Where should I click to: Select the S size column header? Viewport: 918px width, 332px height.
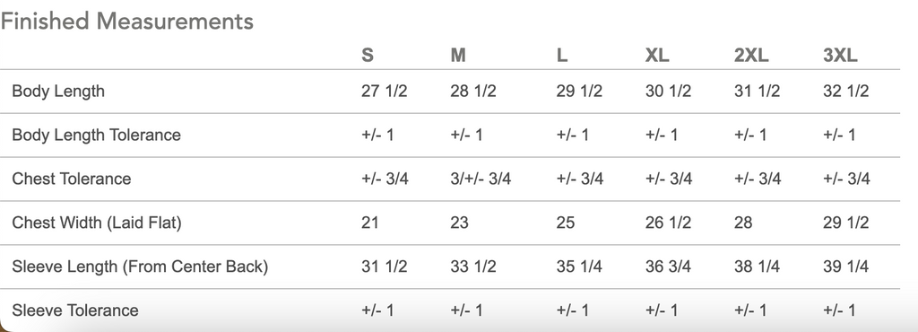[367, 55]
